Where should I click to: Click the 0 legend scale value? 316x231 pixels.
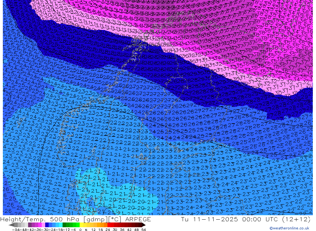click(80, 230)
